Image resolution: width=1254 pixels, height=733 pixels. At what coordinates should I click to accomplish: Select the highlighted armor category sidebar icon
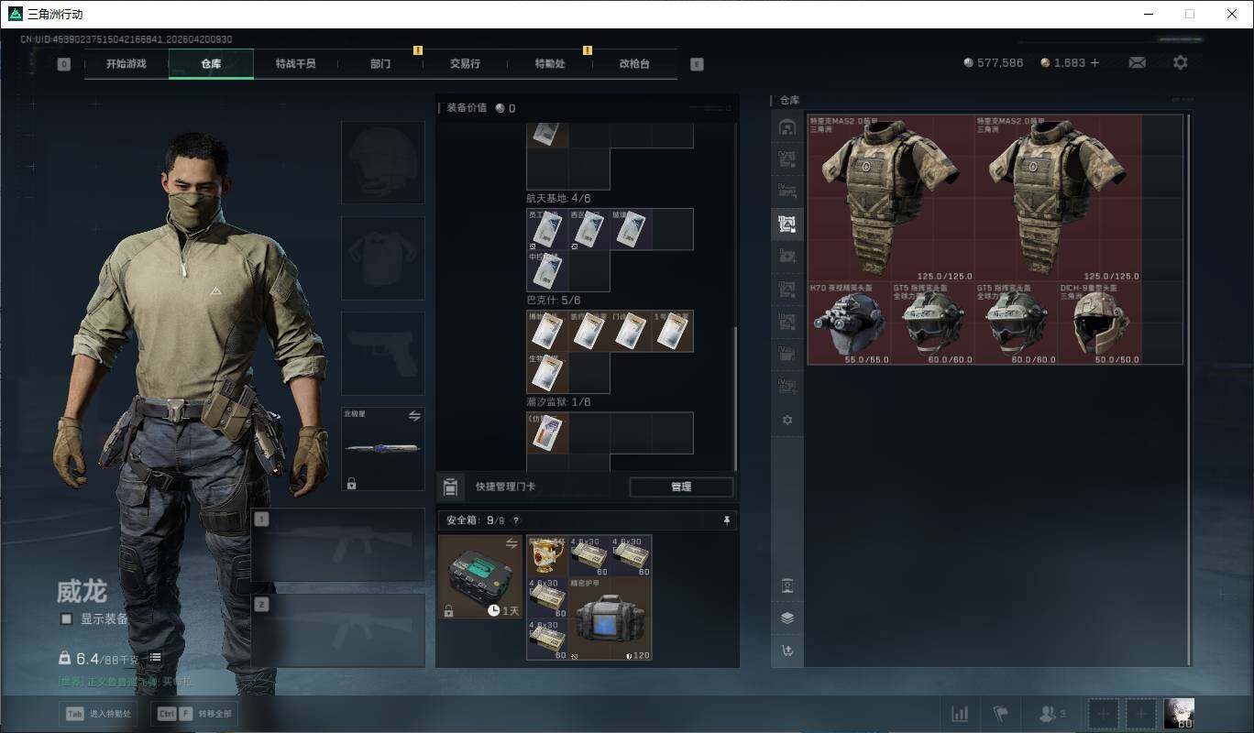click(786, 223)
